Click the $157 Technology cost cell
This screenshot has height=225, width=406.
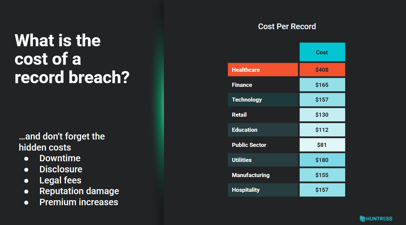click(x=322, y=100)
